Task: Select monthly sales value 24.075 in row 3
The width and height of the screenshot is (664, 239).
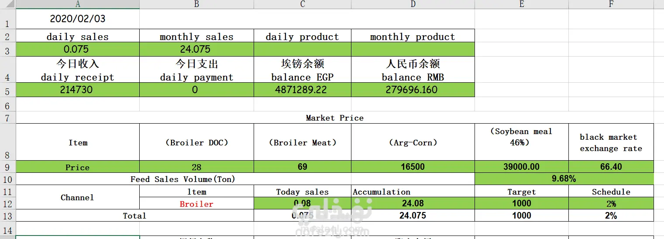Action: (x=196, y=49)
